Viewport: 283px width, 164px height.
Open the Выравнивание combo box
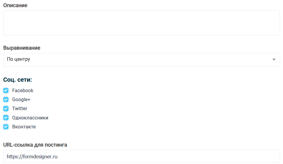tap(141, 60)
